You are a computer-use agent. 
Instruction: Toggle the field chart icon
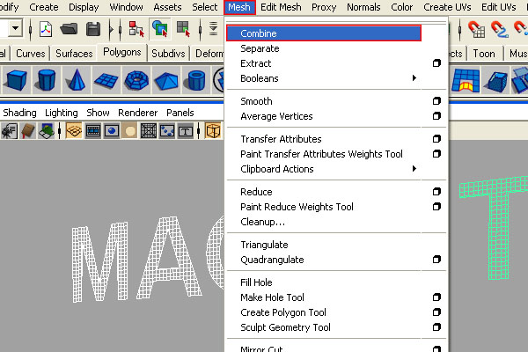(149, 131)
